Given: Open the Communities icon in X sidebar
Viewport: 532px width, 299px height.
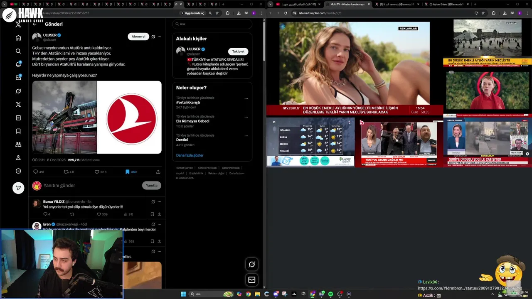Looking at the screenshot, I should click(x=18, y=145).
